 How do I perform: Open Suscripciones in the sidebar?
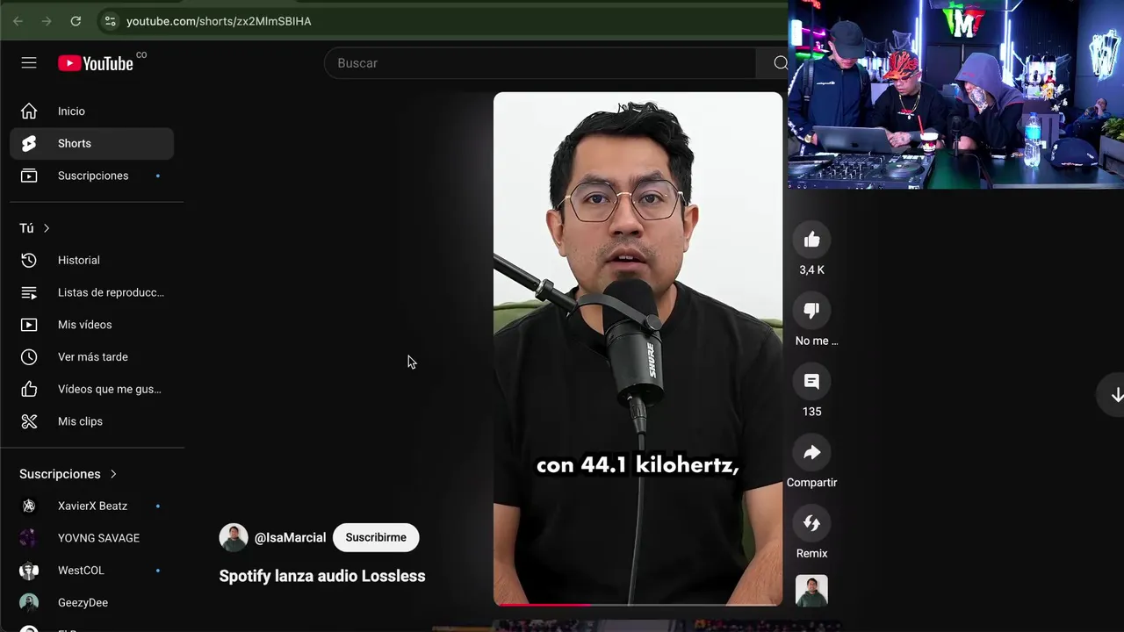tap(91, 176)
